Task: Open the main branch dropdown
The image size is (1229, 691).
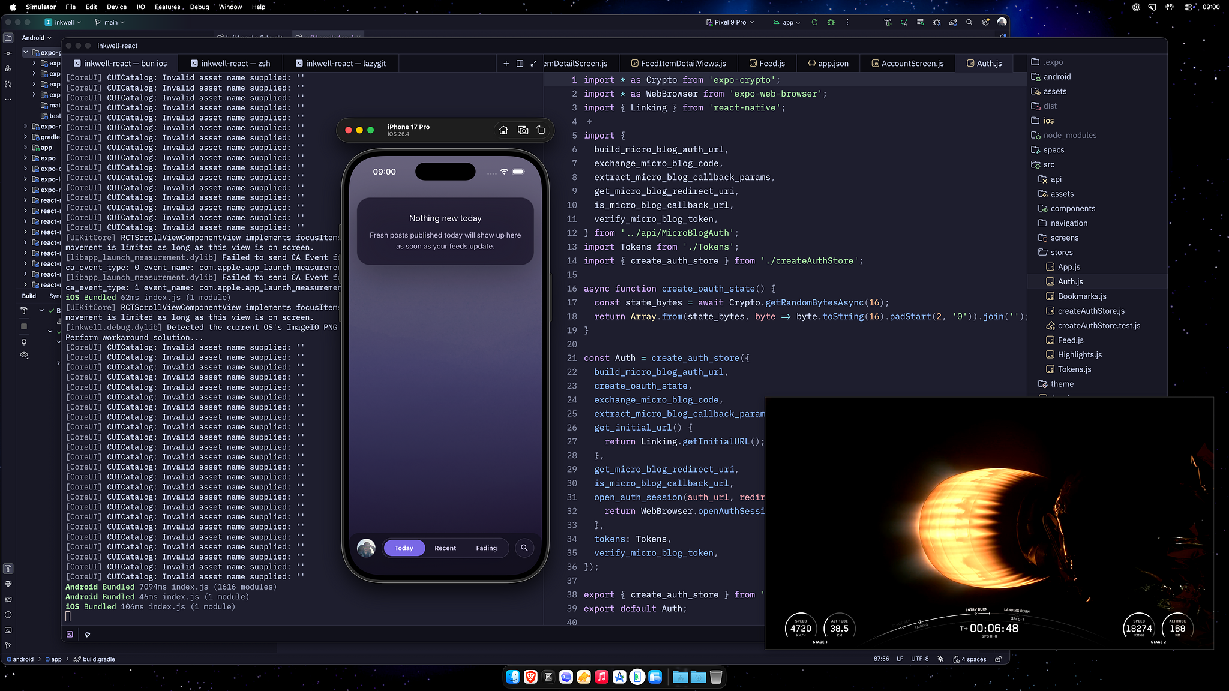Action: (110, 22)
